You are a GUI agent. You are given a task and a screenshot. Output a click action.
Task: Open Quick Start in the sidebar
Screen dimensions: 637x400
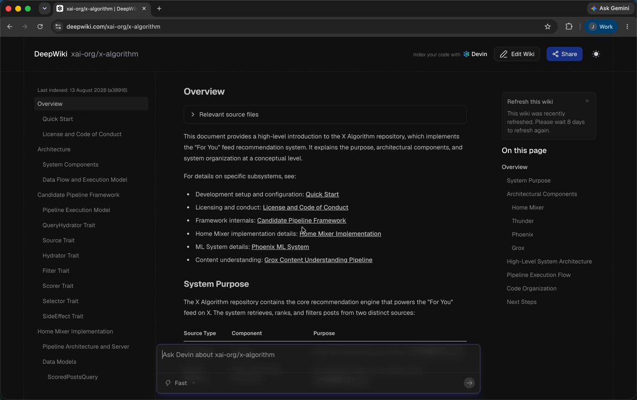coord(58,119)
